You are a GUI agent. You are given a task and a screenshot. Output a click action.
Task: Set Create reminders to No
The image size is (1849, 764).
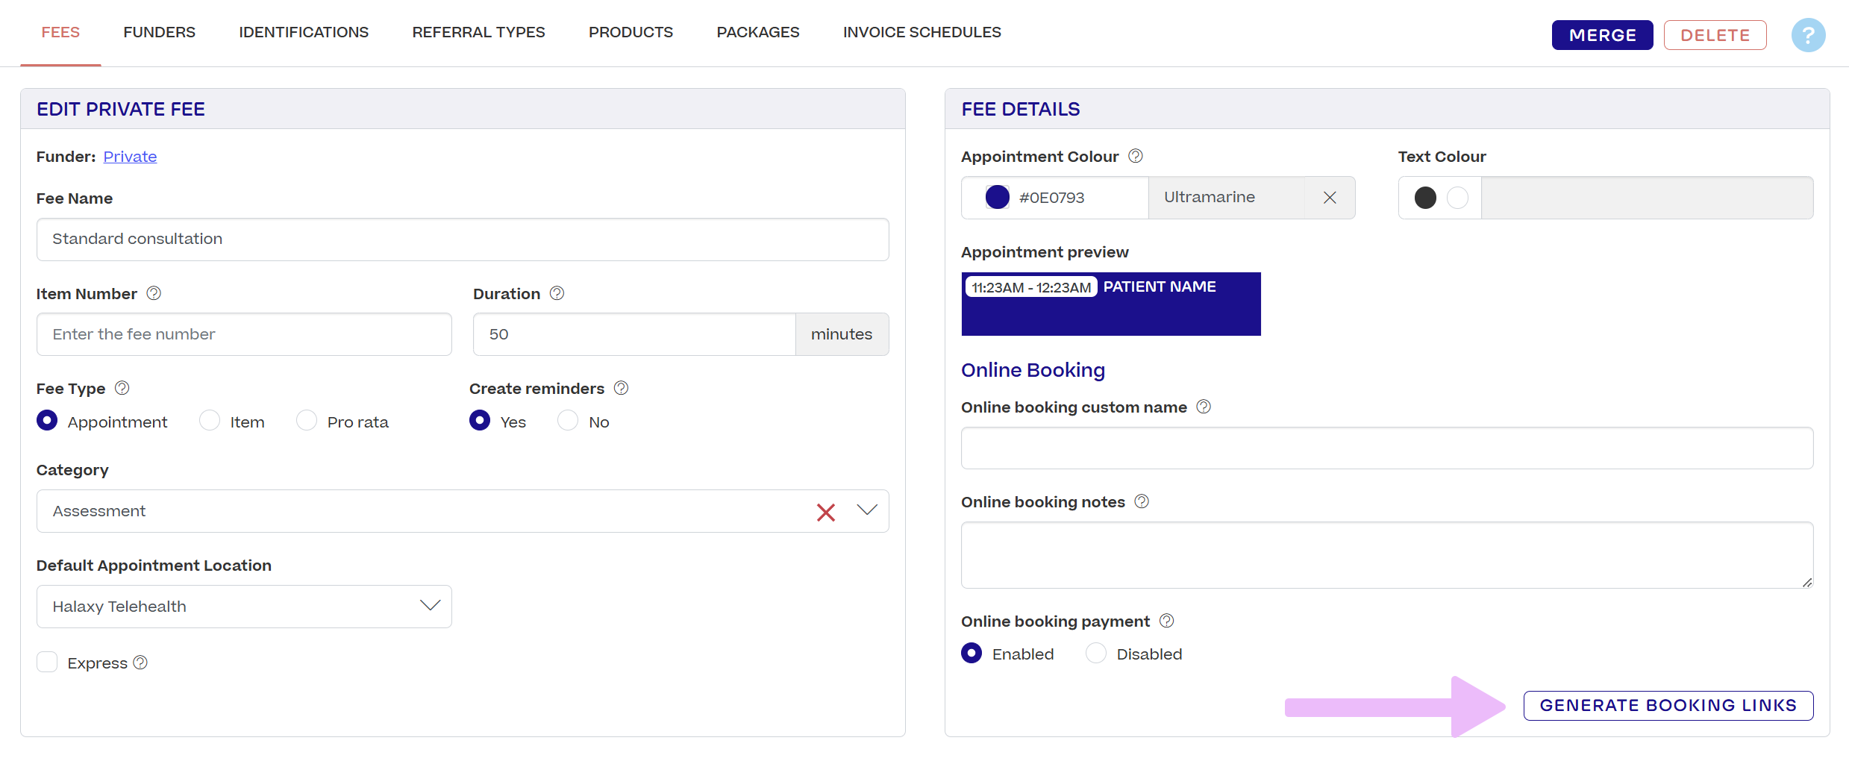568,421
